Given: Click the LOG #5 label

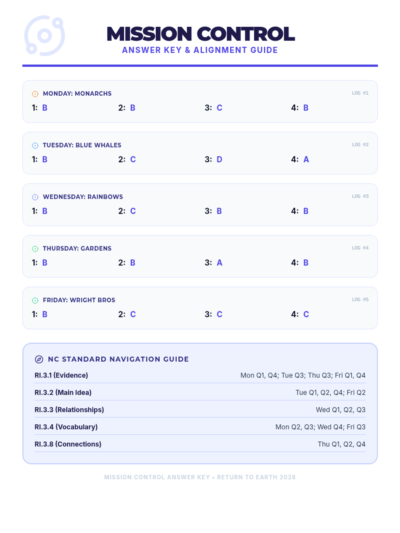Looking at the screenshot, I should click(360, 299).
